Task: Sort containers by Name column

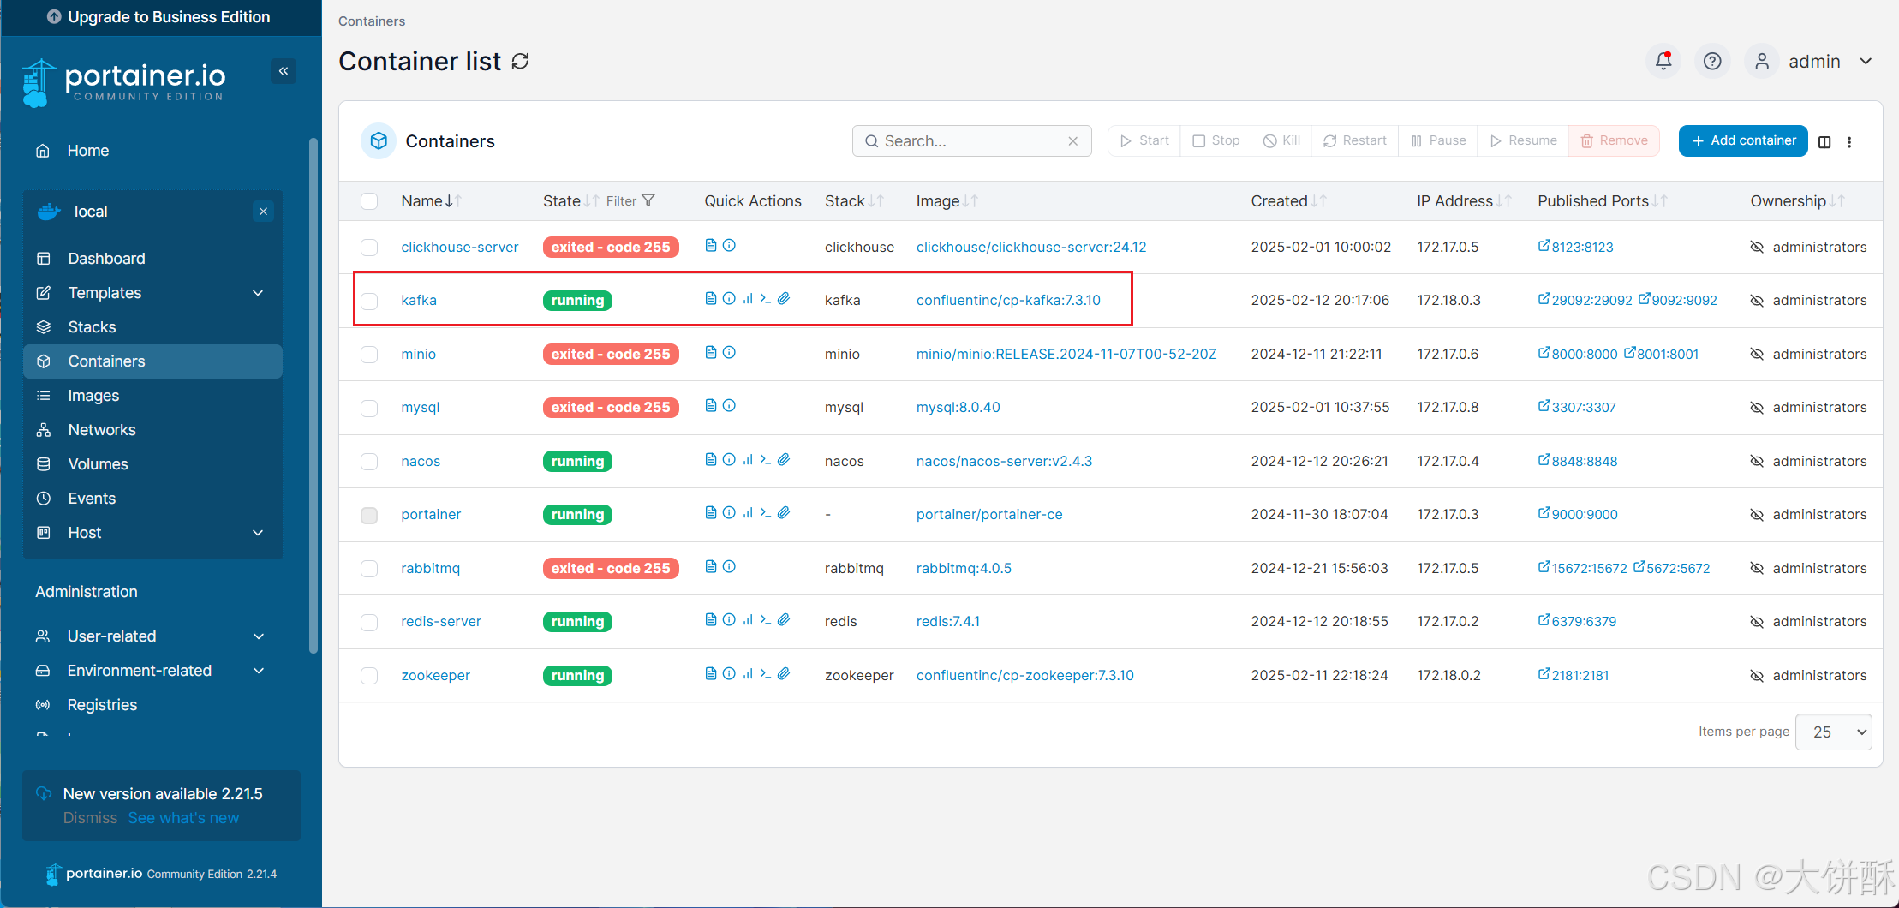Action: [431, 200]
